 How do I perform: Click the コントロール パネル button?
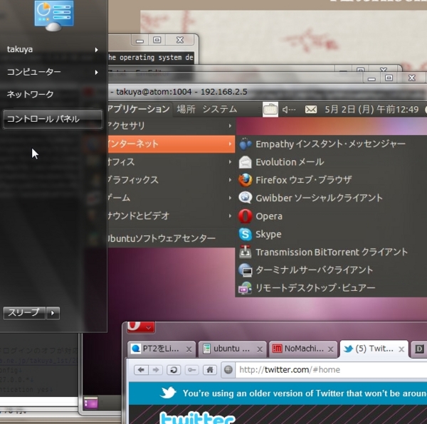click(53, 120)
